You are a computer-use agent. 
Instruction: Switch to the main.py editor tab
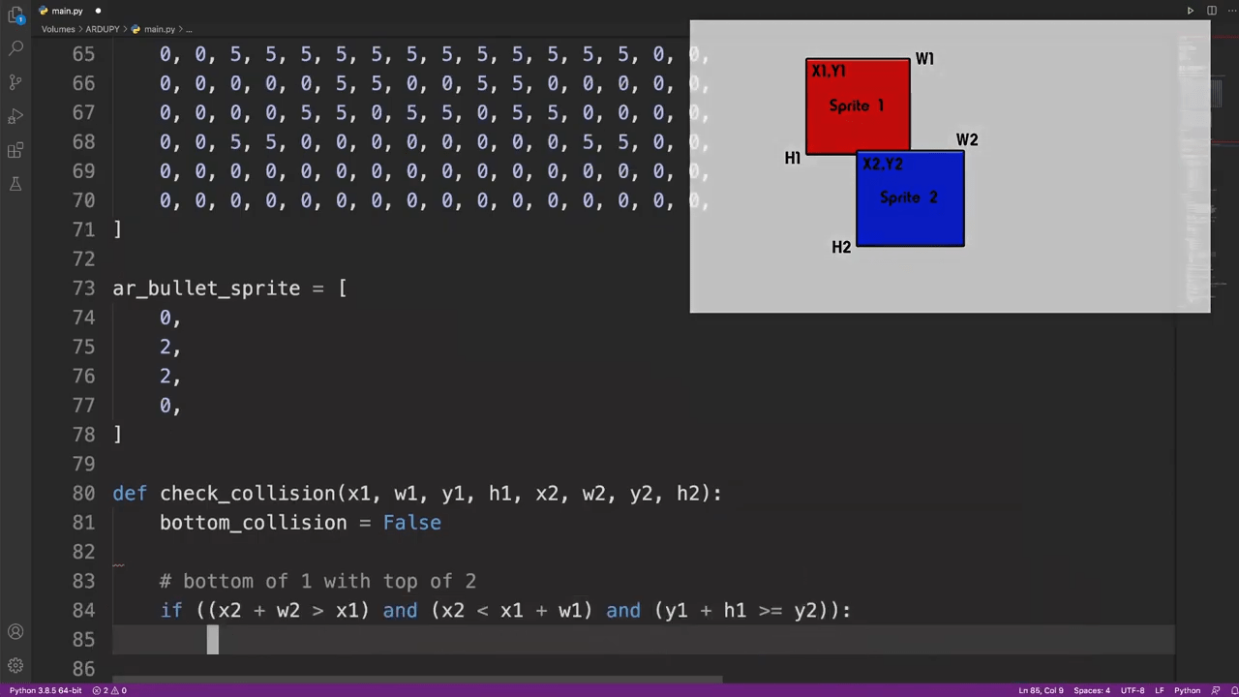(67, 11)
